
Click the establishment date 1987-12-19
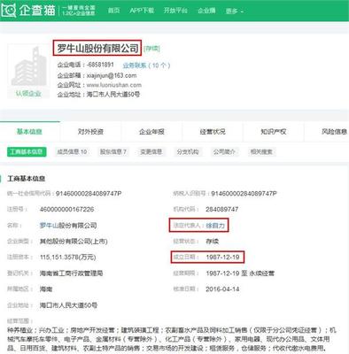pos(222,257)
